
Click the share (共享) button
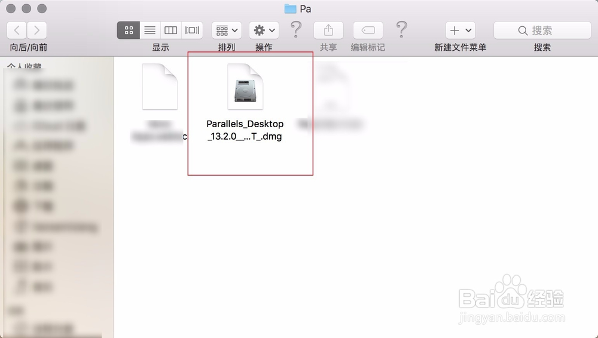pyautogui.click(x=328, y=30)
